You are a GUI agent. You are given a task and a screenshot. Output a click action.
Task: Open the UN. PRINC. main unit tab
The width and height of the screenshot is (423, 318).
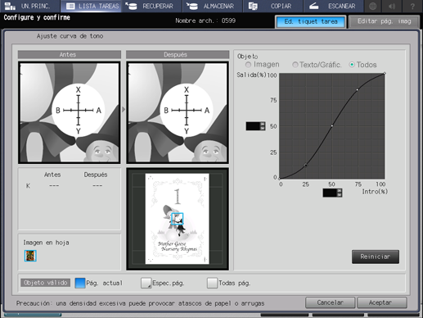click(29, 6)
